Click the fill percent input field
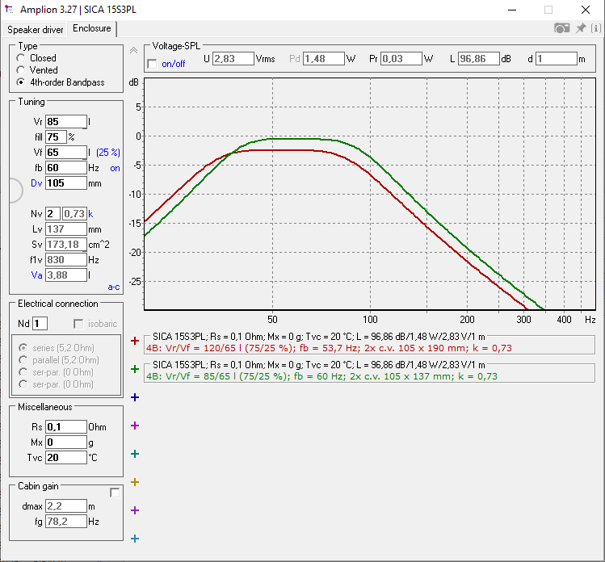The height and width of the screenshot is (562, 605). click(x=56, y=137)
